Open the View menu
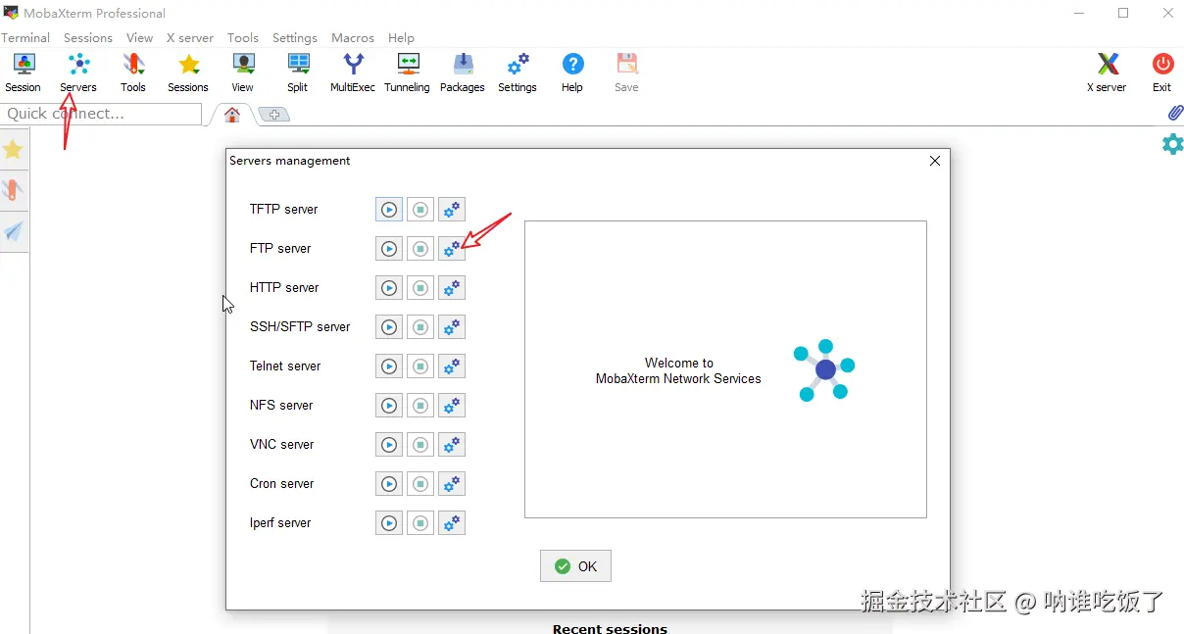The height and width of the screenshot is (634, 1184). [x=140, y=37]
